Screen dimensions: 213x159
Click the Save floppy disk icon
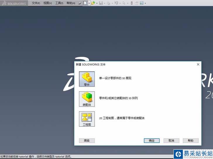101,3
